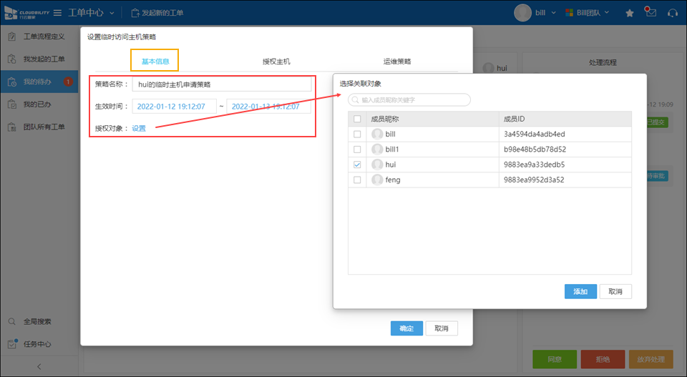Click the 策略名称 input field

pyautogui.click(x=222, y=84)
